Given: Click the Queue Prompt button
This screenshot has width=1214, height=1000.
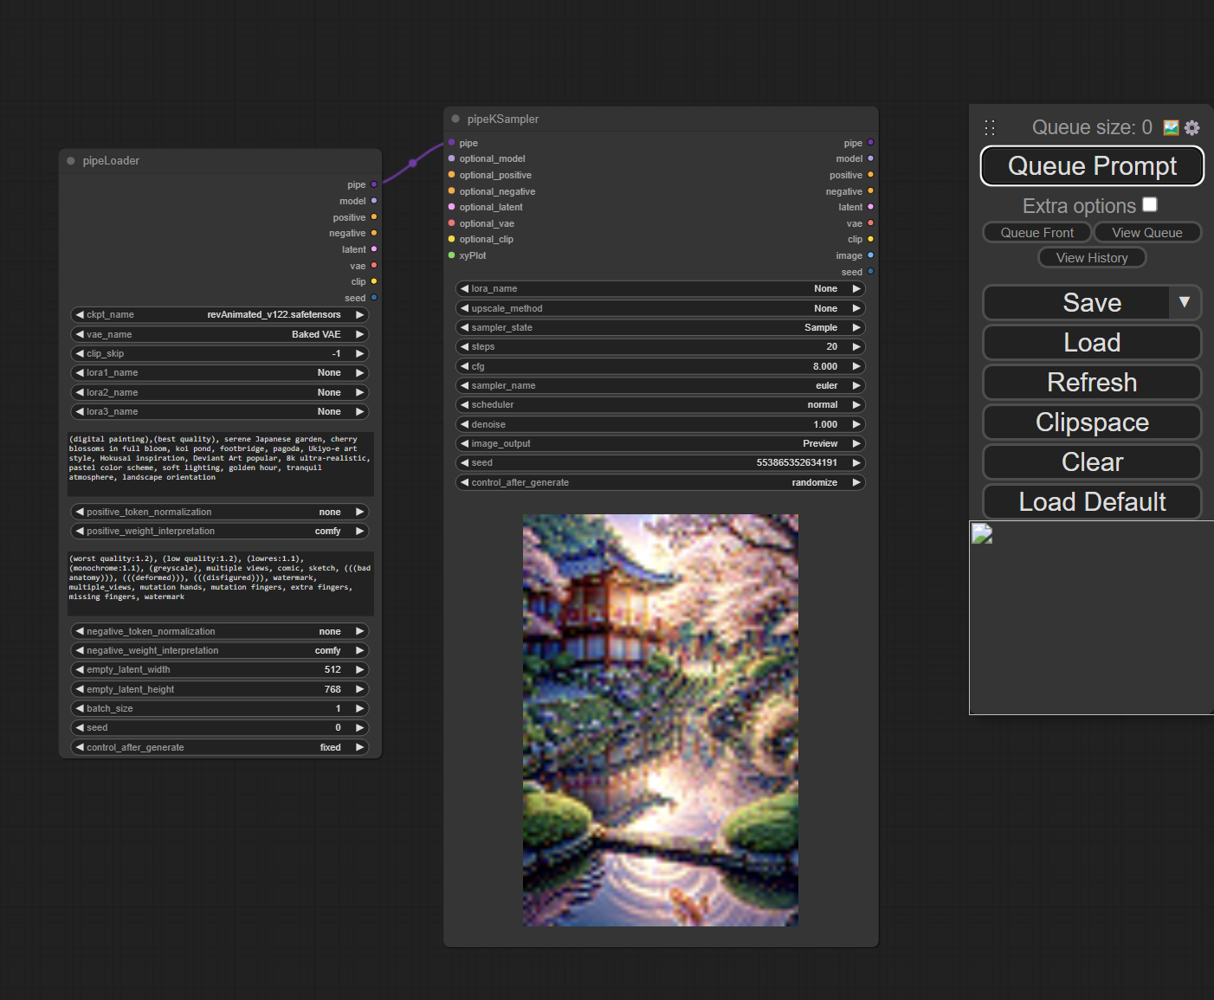Looking at the screenshot, I should (1091, 165).
